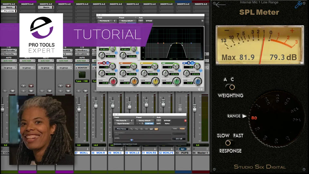
Task: Open LGSrndMON output selector on MON.L
Action: click(x=82, y=54)
